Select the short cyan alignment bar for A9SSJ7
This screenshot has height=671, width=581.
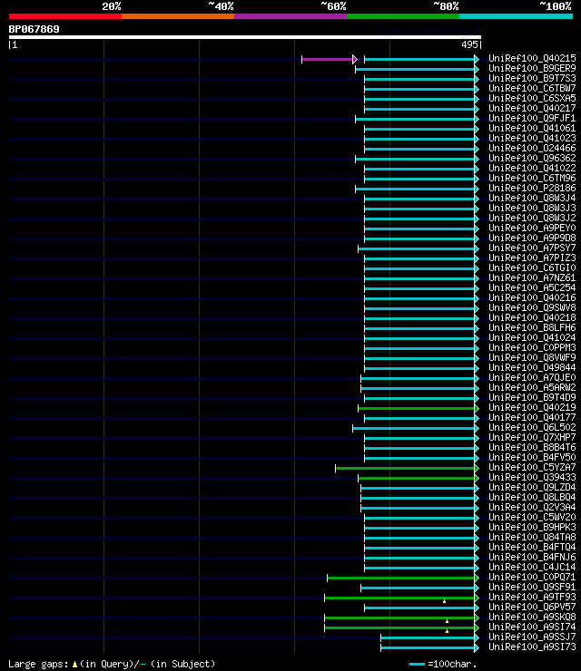[429, 638]
